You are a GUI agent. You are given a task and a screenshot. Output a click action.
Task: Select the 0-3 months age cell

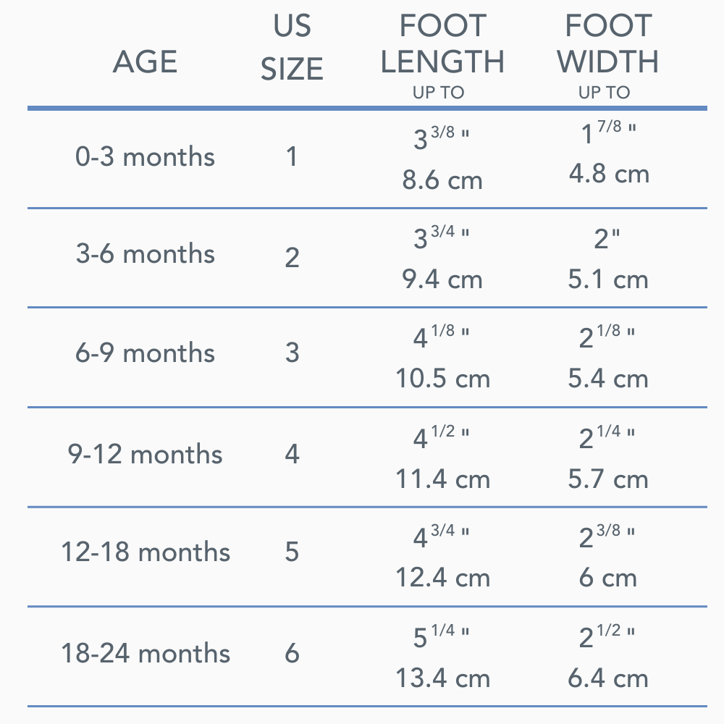pos(146,157)
